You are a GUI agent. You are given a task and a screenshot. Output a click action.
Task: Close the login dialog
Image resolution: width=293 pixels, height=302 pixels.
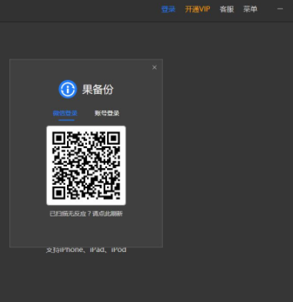(155, 67)
